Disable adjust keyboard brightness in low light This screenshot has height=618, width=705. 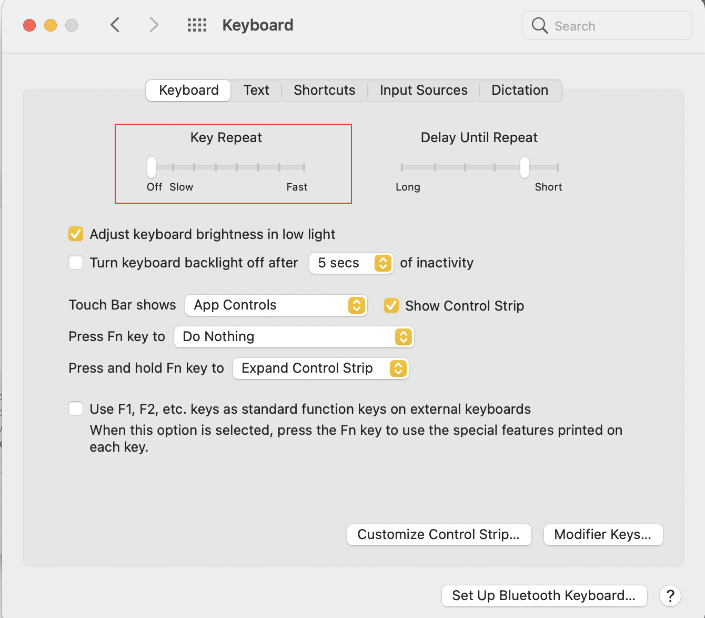pos(76,234)
